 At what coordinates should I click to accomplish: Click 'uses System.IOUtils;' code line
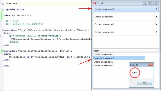(18, 15)
